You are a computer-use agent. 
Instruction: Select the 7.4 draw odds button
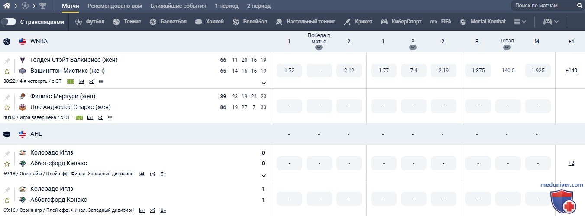pyautogui.click(x=414, y=71)
